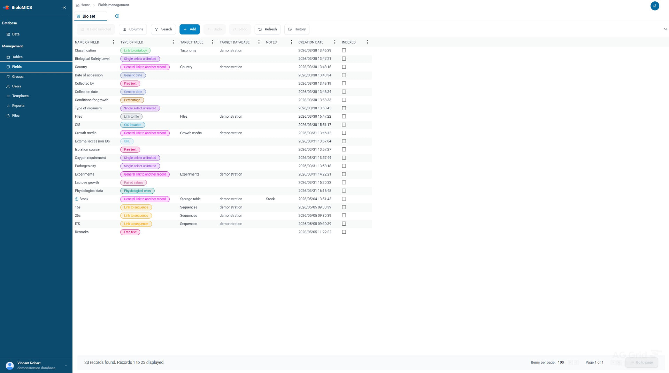The image size is (669, 373).
Task: Open Notes column menu
Action: (x=291, y=42)
